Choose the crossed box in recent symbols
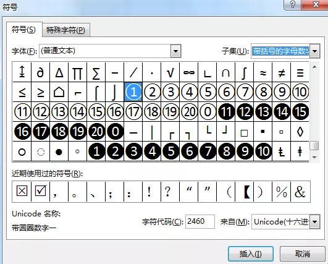This screenshot has width=328, height=264. point(22,191)
